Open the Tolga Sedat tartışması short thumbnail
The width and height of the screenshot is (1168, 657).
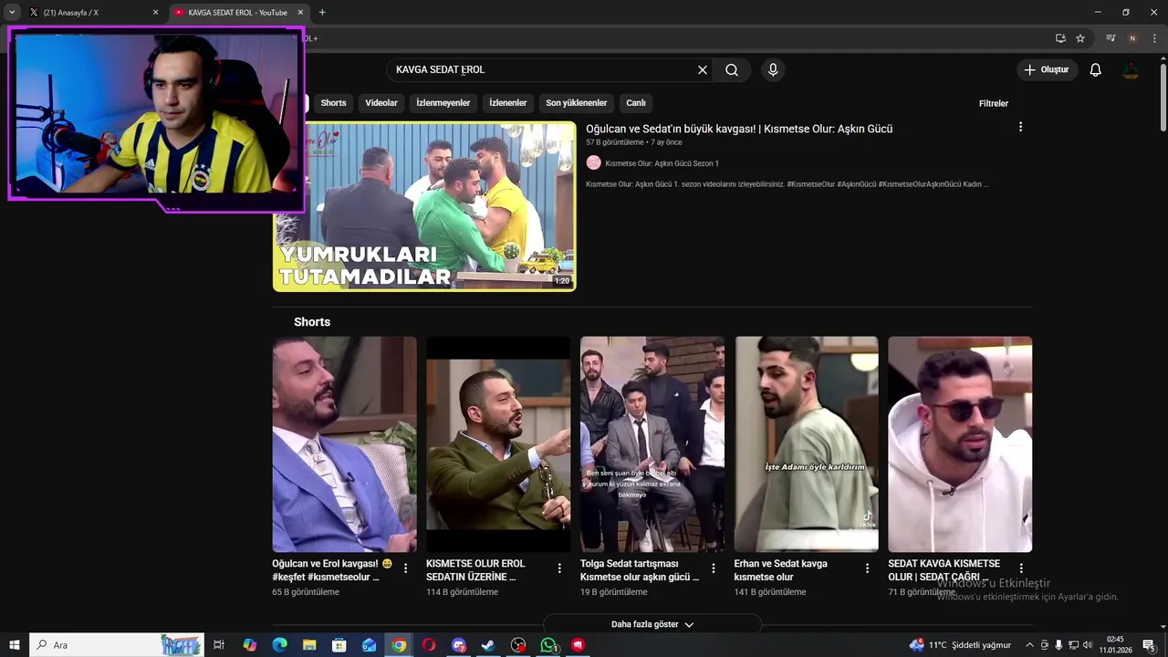[652, 444]
